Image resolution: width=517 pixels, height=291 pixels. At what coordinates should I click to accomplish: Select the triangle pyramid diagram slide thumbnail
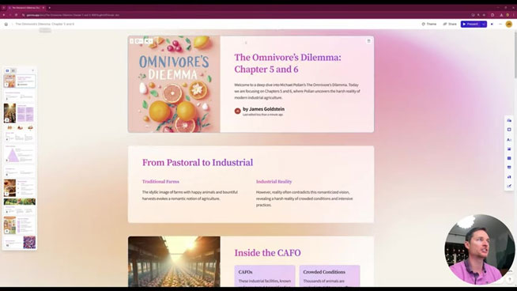pyautogui.click(x=20, y=154)
